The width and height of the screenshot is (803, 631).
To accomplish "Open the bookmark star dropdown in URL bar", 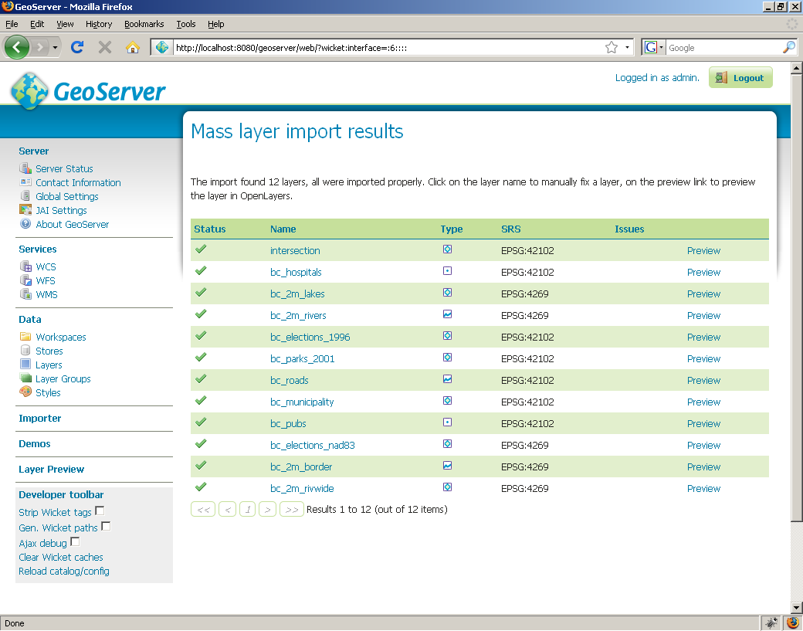I will pyautogui.click(x=627, y=48).
